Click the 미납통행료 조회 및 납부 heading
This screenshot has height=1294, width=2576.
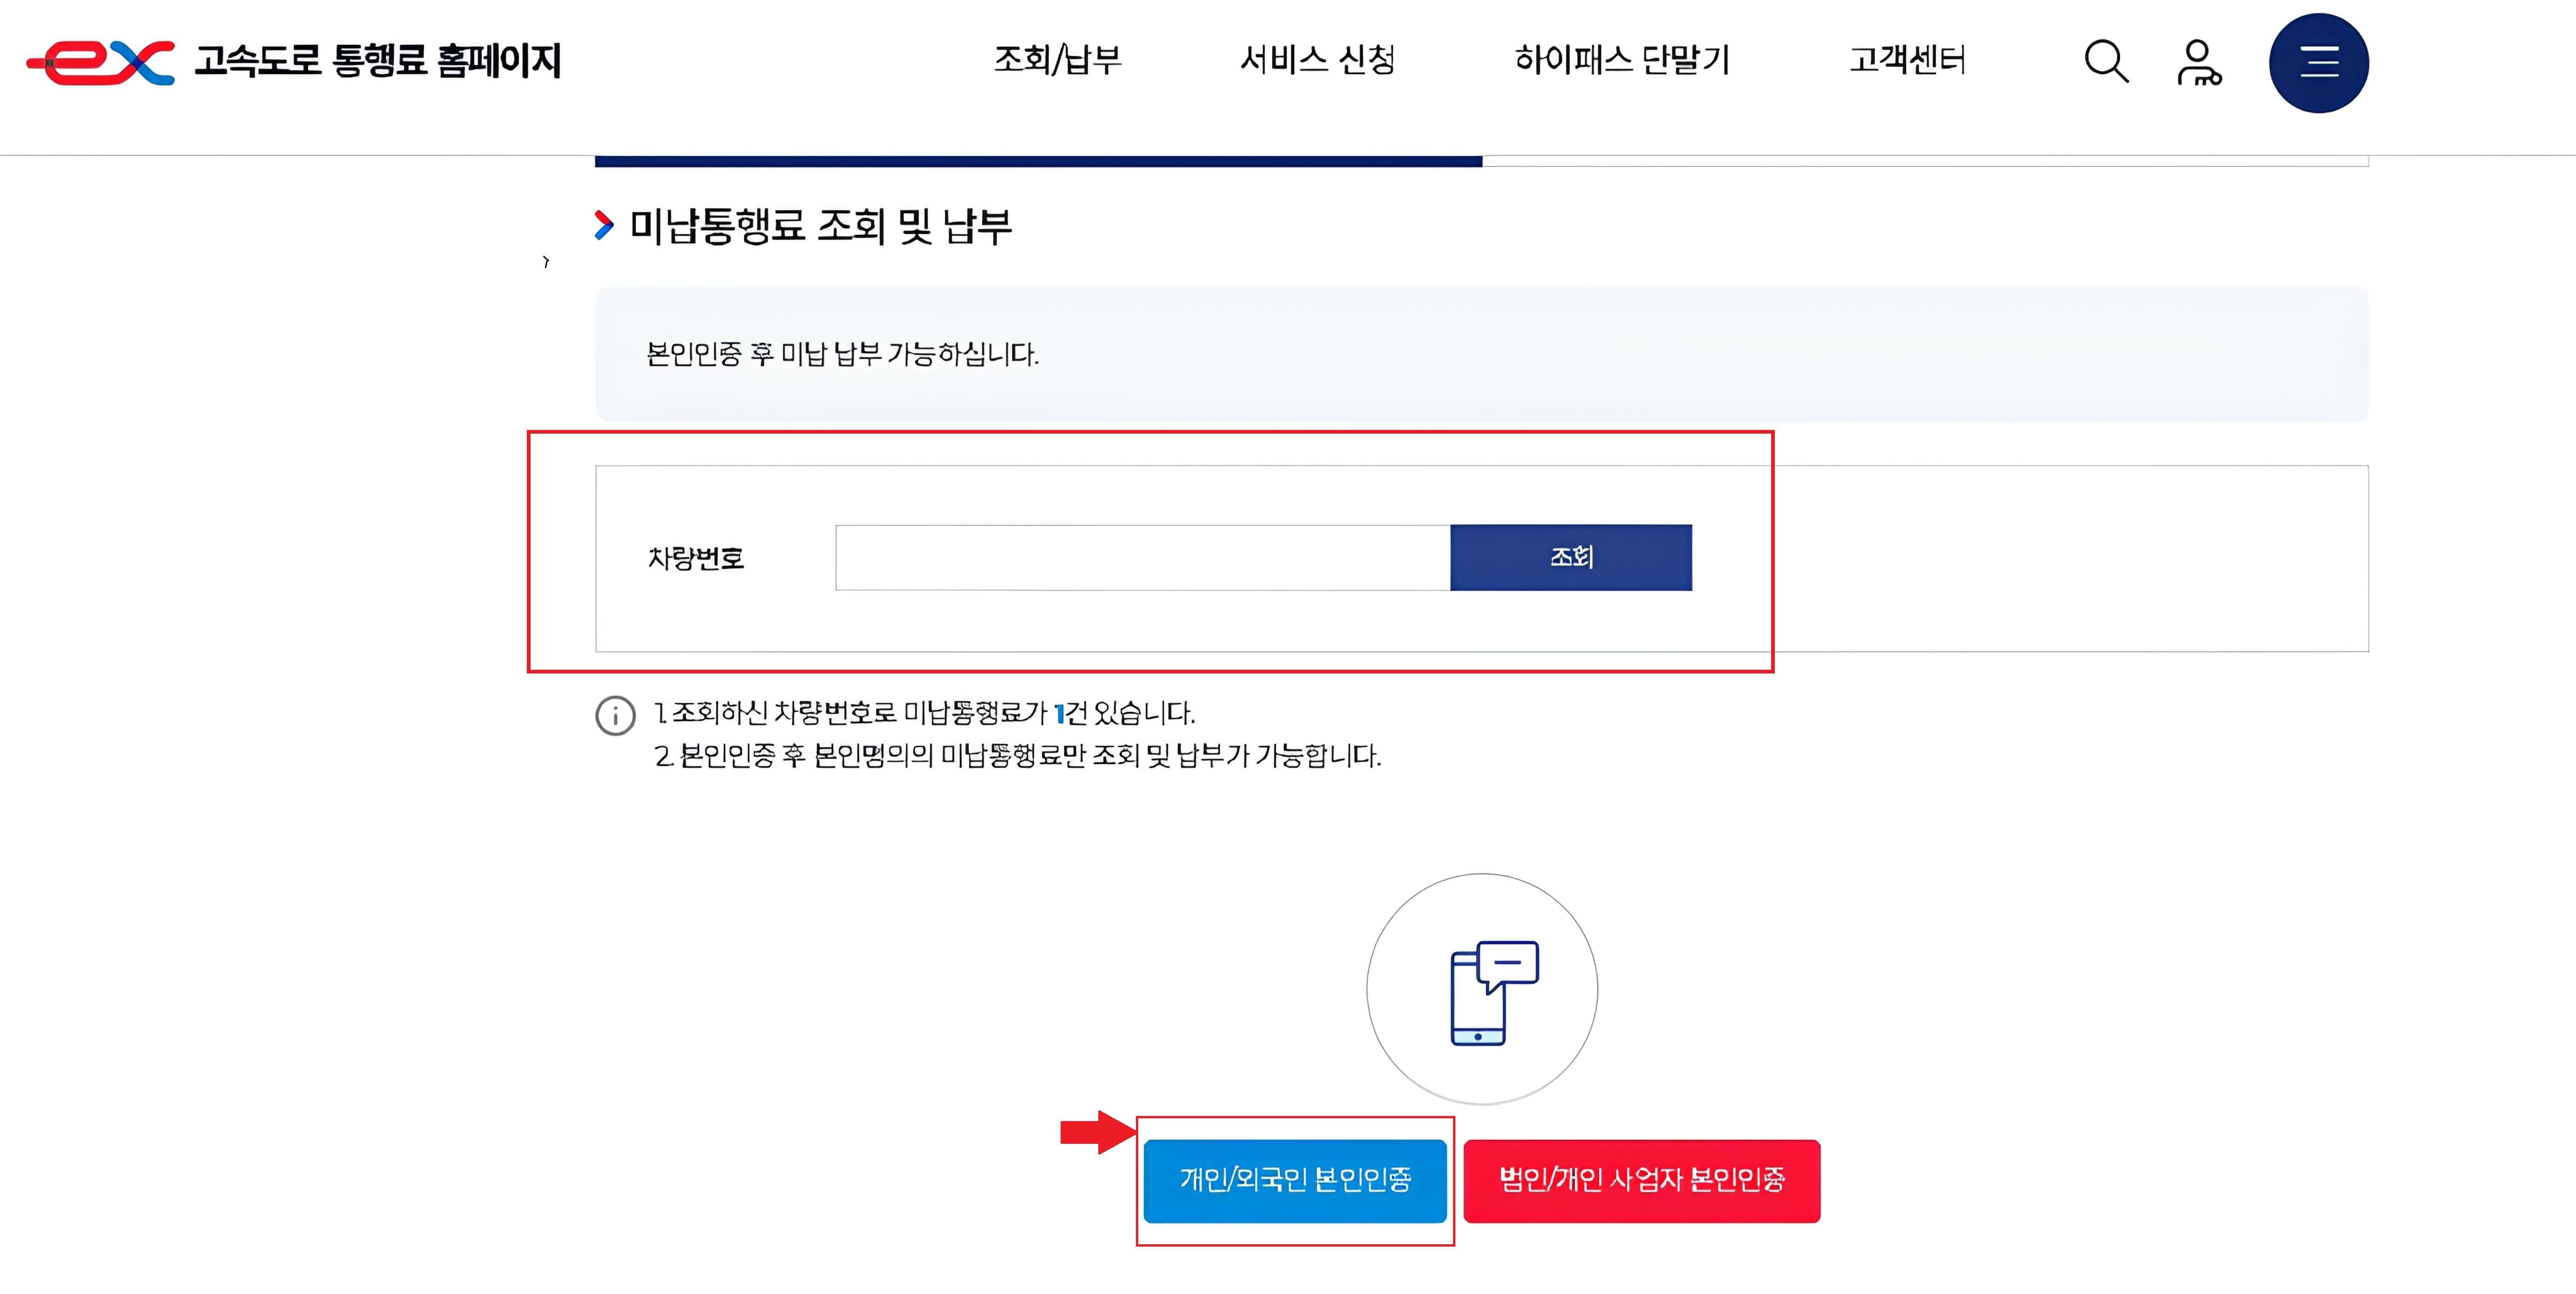pos(820,226)
